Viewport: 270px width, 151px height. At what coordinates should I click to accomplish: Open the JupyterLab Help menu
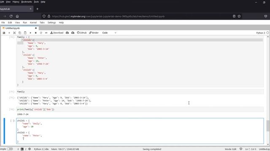61,22
